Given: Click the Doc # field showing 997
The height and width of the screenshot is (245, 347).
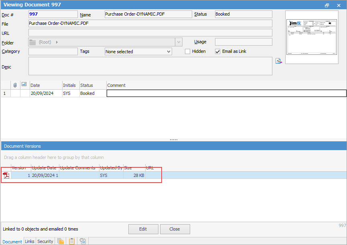Looking at the screenshot, I should pos(53,14).
